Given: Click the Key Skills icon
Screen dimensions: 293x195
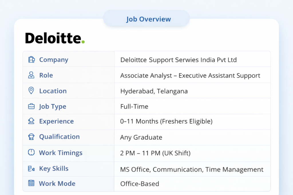Looking at the screenshot, I should coord(31,168).
